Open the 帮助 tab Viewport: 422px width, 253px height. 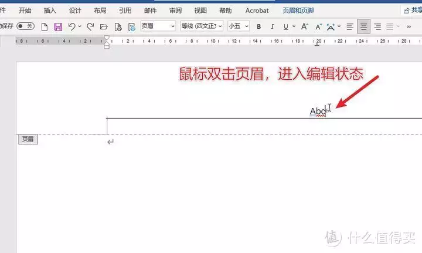click(x=226, y=11)
